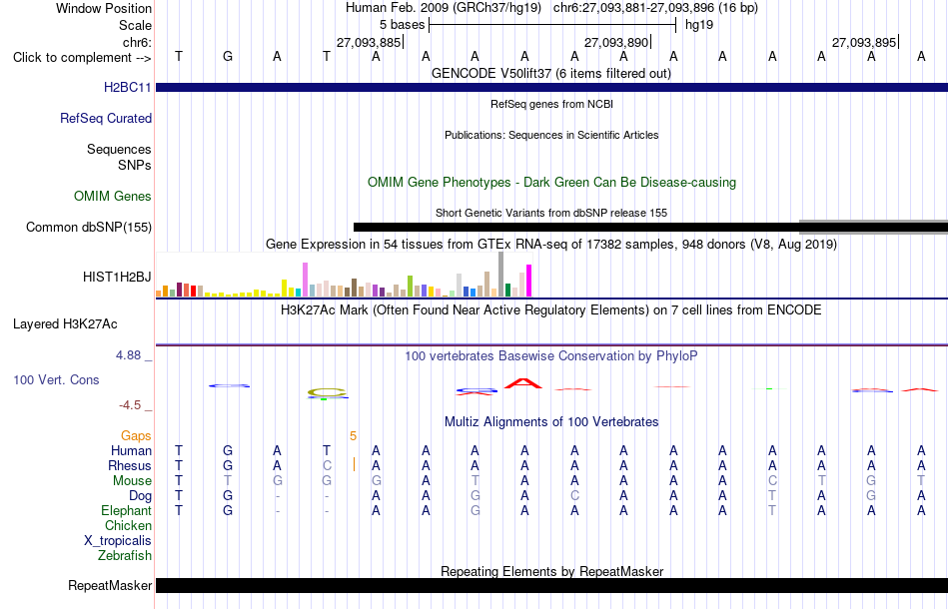Click 'Multiz Alignments of 100 Vertebrates' title
Image resolution: width=949 pixels, height=609 pixels.
tap(551, 422)
